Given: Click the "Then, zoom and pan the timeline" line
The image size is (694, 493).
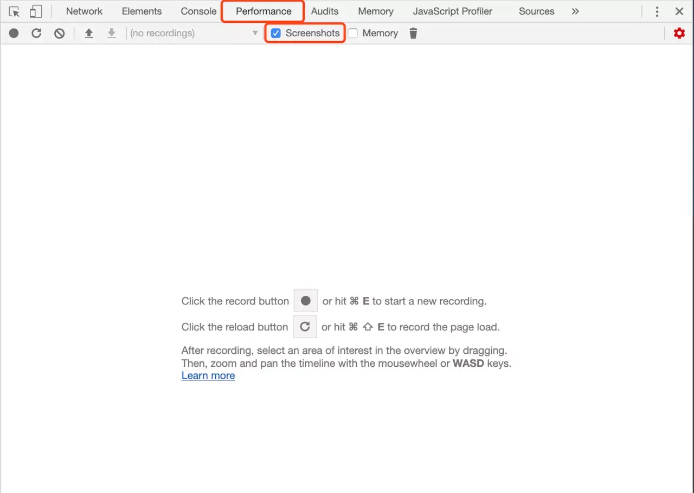Looking at the screenshot, I should pos(346,363).
